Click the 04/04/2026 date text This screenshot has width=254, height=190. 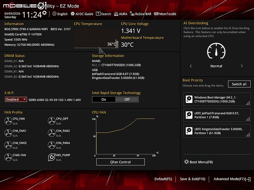[x=12, y=14]
